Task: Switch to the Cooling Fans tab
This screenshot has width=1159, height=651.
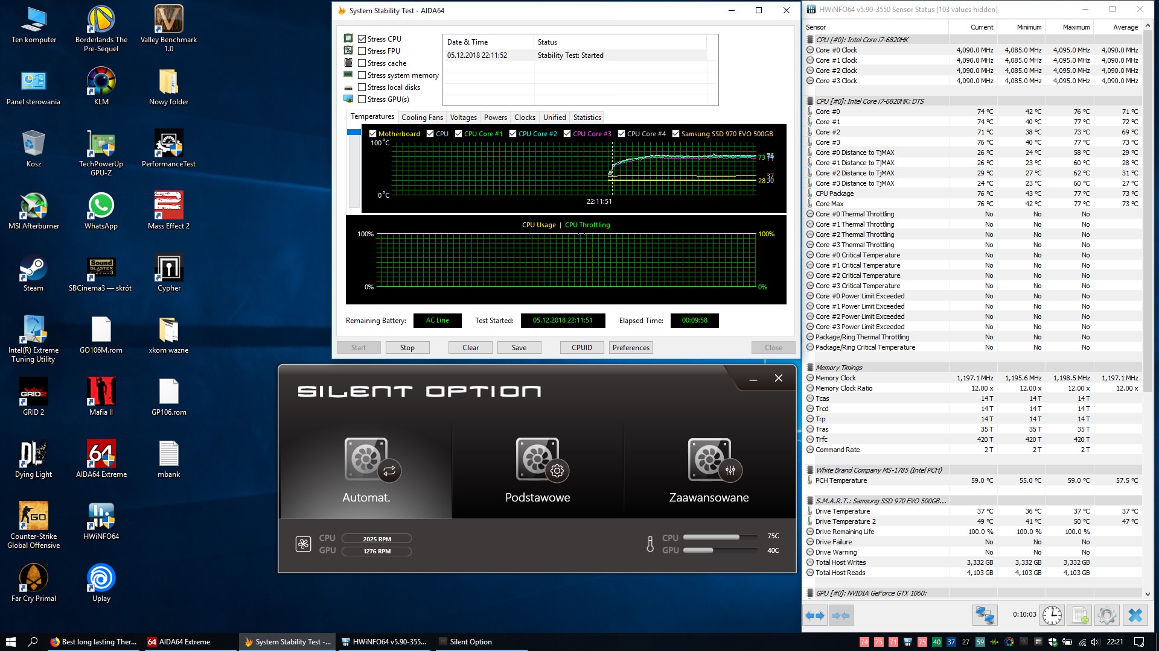Action: click(422, 118)
